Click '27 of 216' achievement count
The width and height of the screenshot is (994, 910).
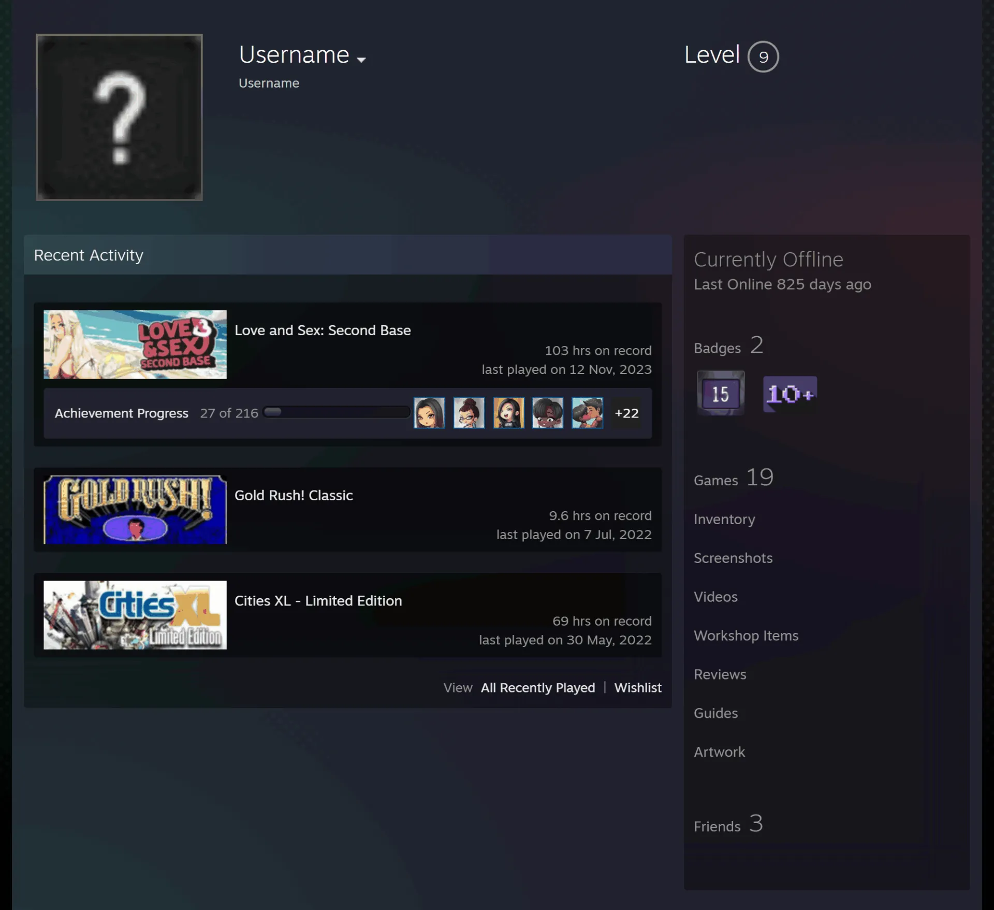click(229, 413)
